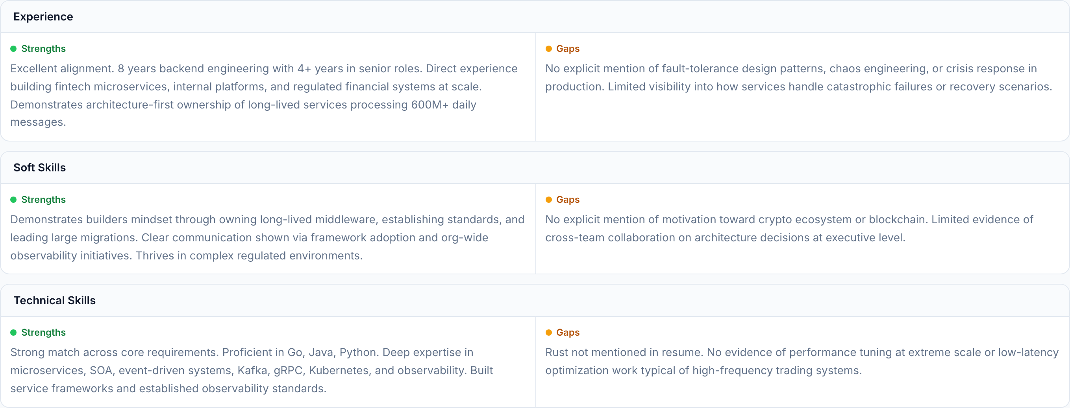Select the Soft Skills section header
Image resolution: width=1070 pixels, height=408 pixels.
tap(39, 167)
